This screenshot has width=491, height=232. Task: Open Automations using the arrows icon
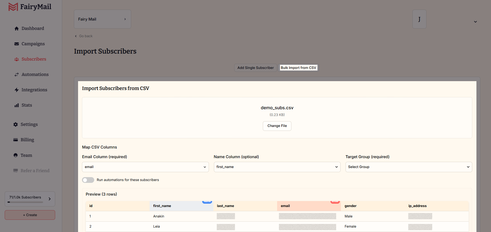17,75
